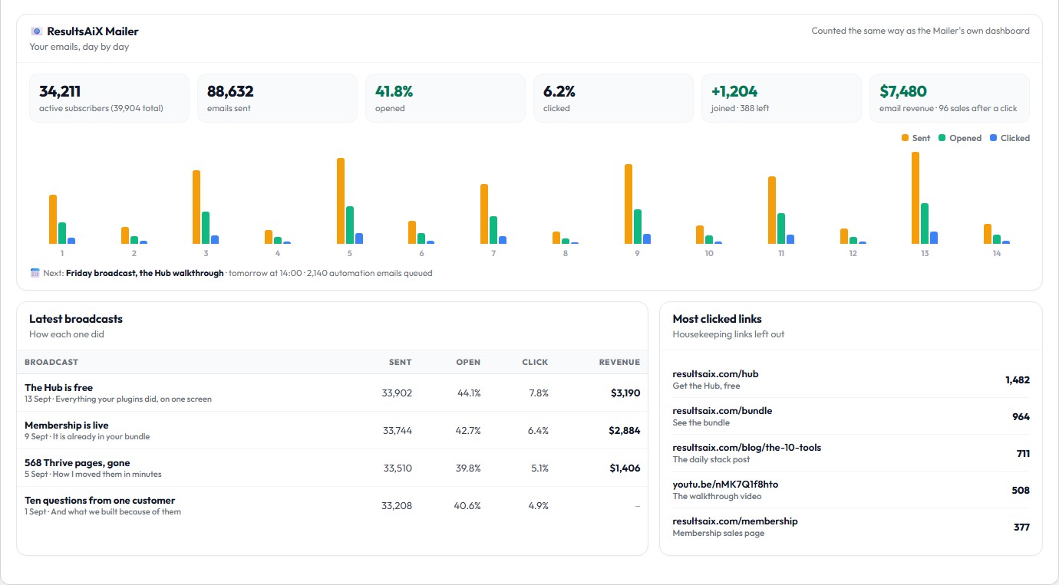Click the orange Sent bar for day 3
1059x585 pixels.
point(196,207)
